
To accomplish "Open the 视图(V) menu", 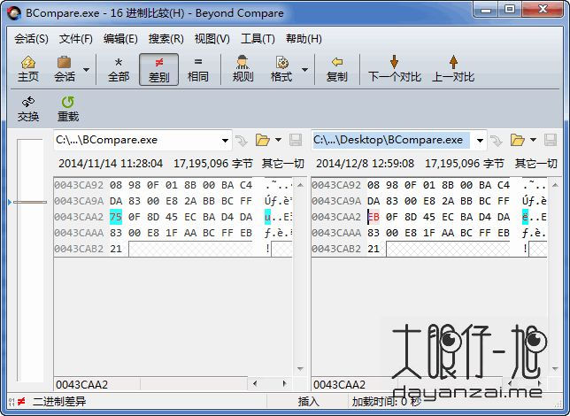I will (212, 39).
